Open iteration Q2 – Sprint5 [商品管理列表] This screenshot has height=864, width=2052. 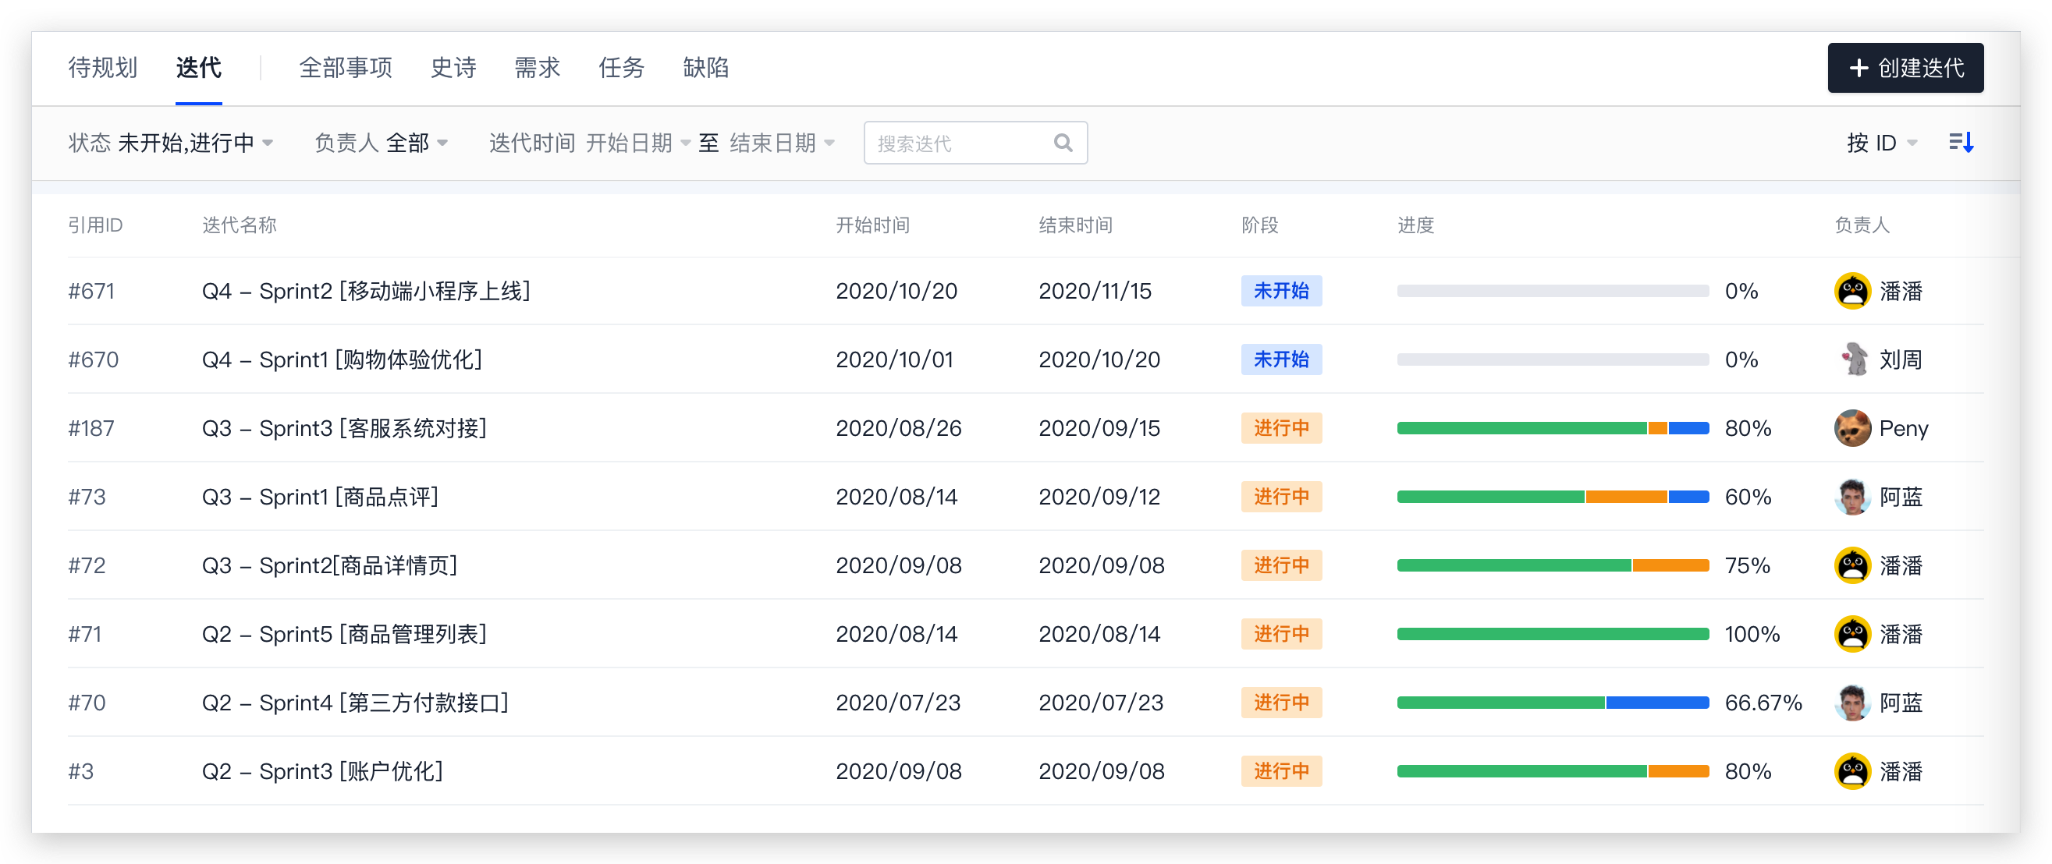click(344, 634)
